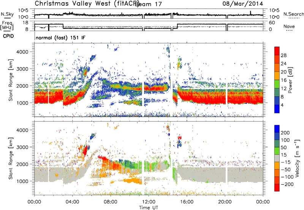Click the 'Nave' legend label
Screen dimensions: 304x210
click(x=289, y=26)
